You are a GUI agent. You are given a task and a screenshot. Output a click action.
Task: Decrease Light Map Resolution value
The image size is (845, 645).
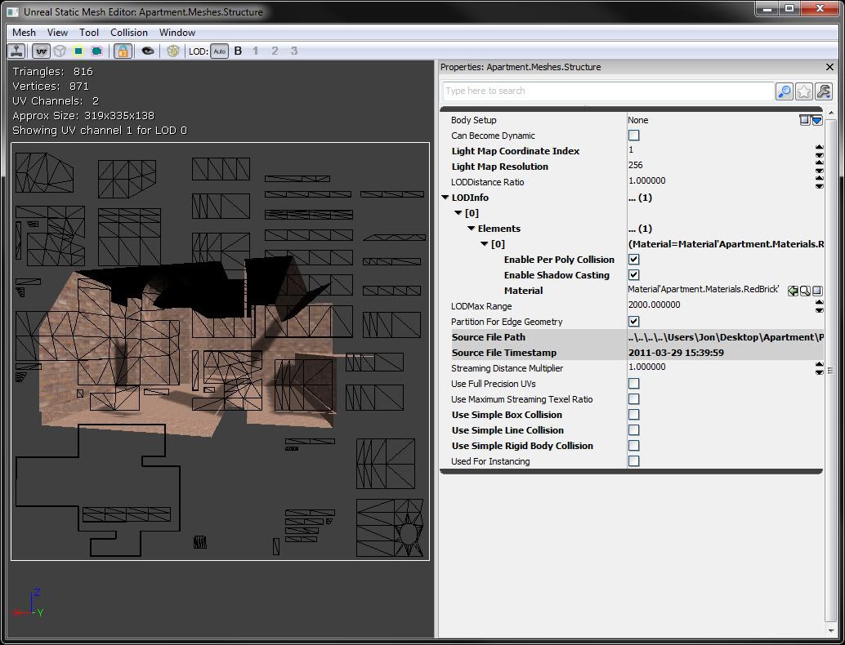coord(819,171)
